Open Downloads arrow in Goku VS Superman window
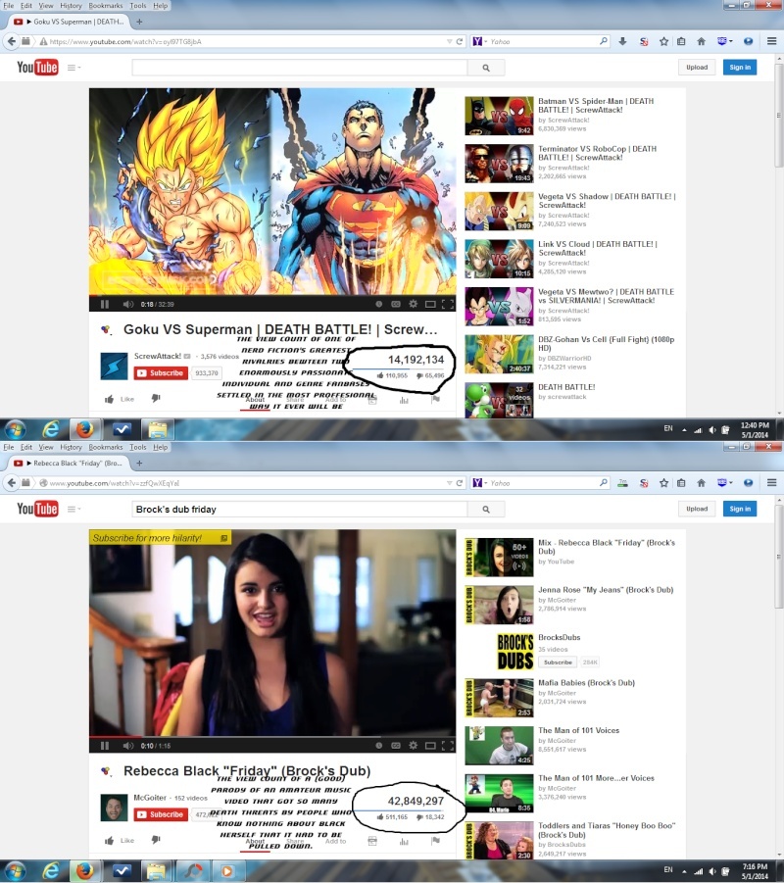 [x=623, y=41]
